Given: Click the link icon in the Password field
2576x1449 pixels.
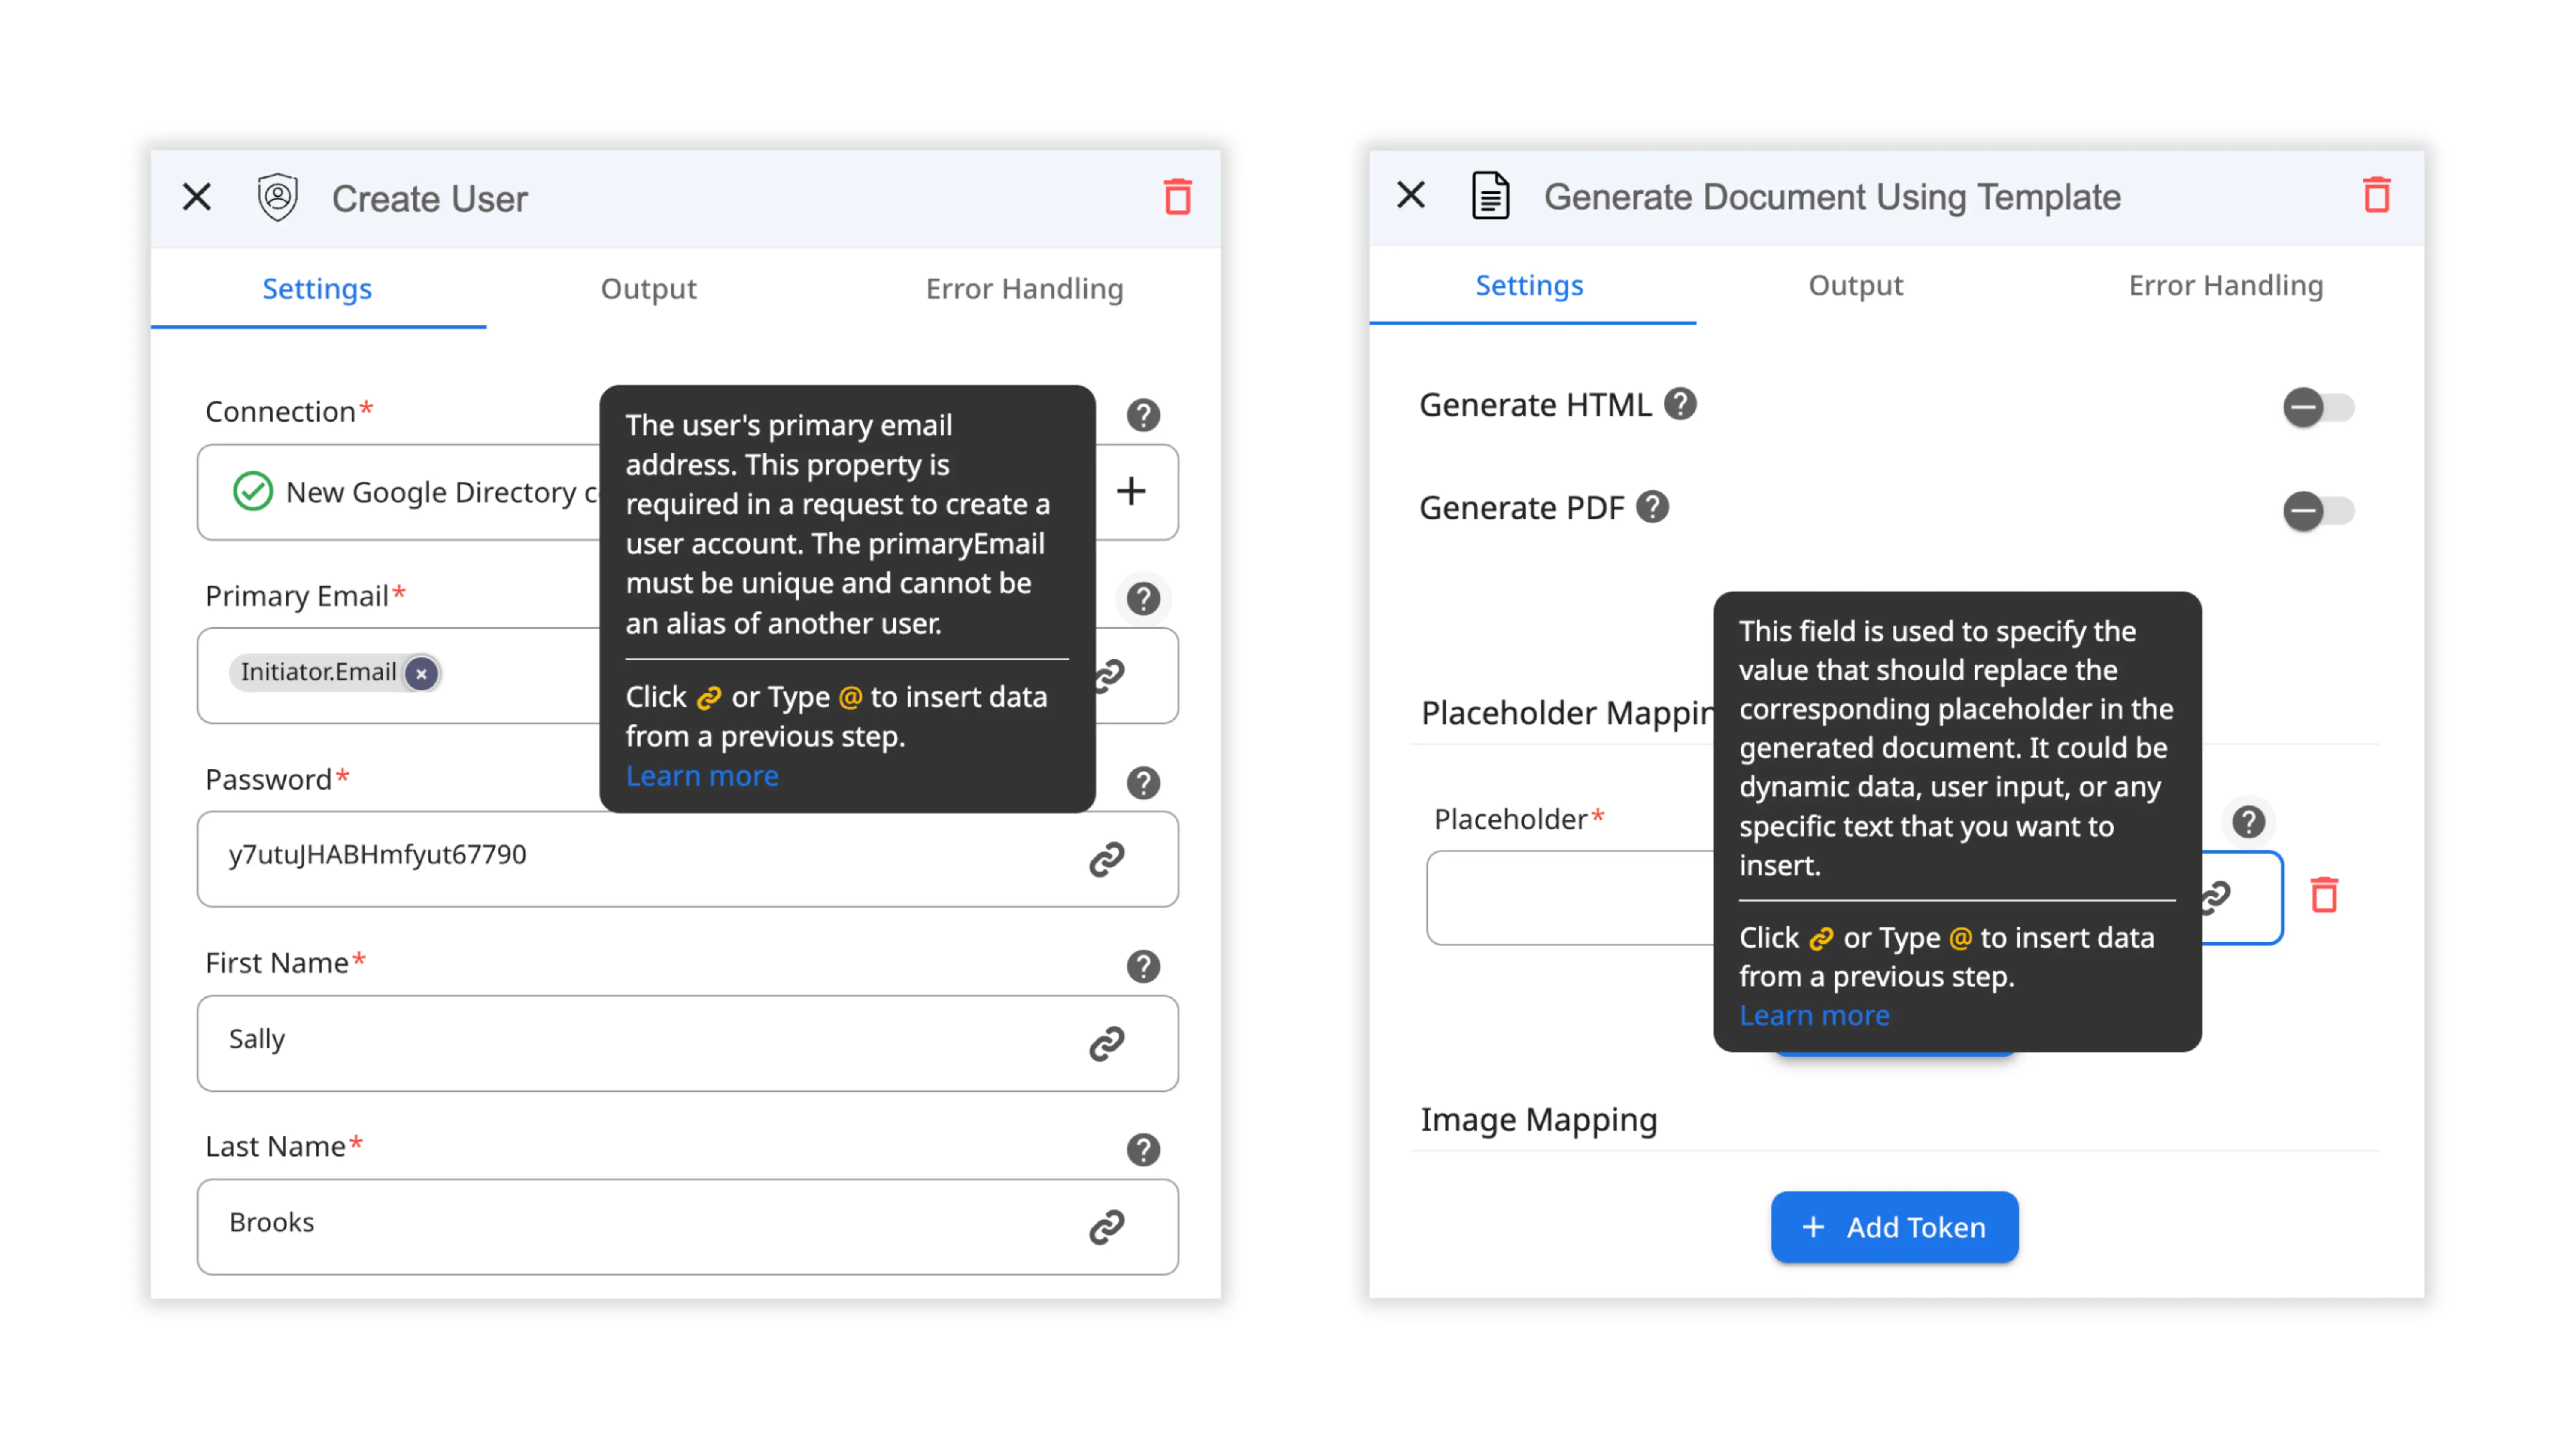Looking at the screenshot, I should click(x=1106, y=859).
